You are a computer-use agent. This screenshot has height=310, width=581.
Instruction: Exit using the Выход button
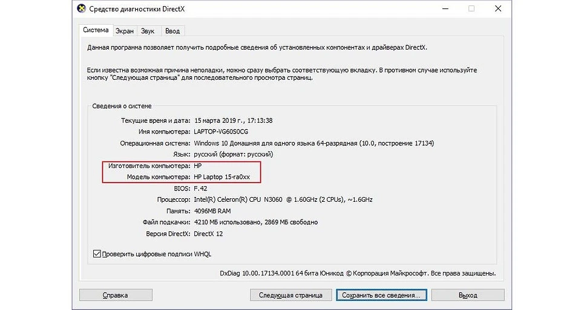pos(467,295)
